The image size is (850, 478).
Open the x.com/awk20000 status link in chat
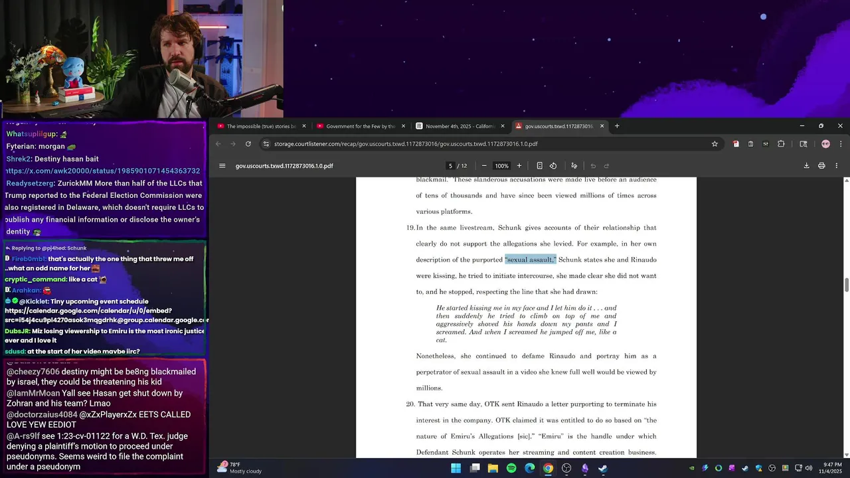click(102, 171)
